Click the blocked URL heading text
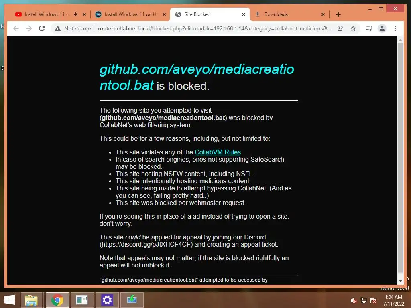411x308 pixels. pos(197,77)
